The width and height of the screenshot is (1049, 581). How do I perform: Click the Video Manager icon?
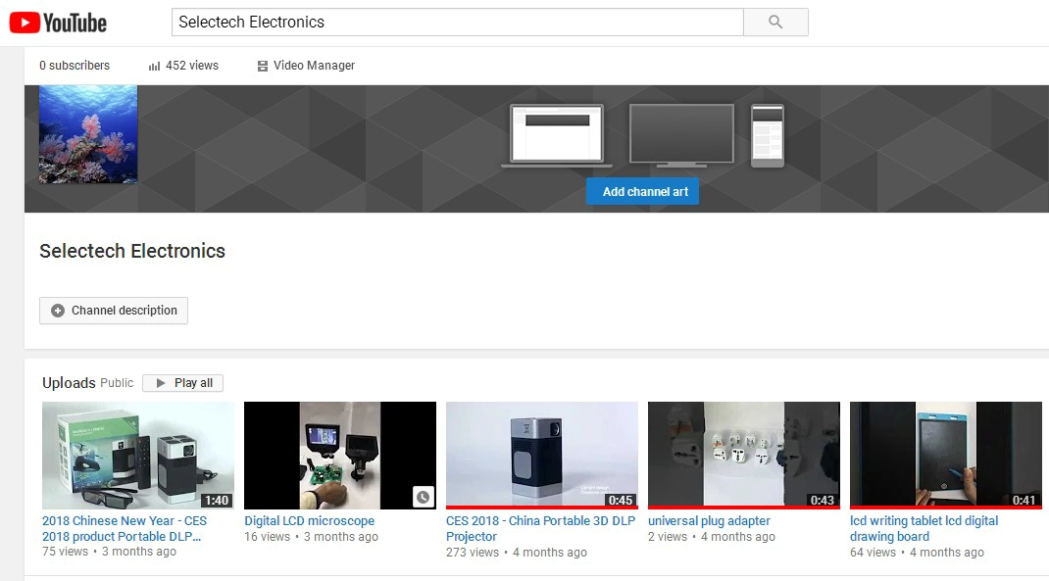tap(263, 67)
